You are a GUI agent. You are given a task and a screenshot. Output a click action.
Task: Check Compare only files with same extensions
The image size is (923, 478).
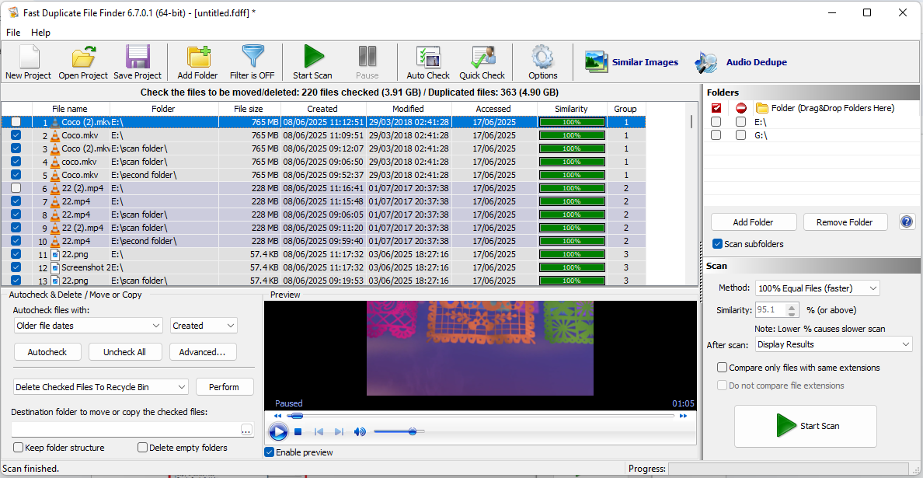pos(723,368)
